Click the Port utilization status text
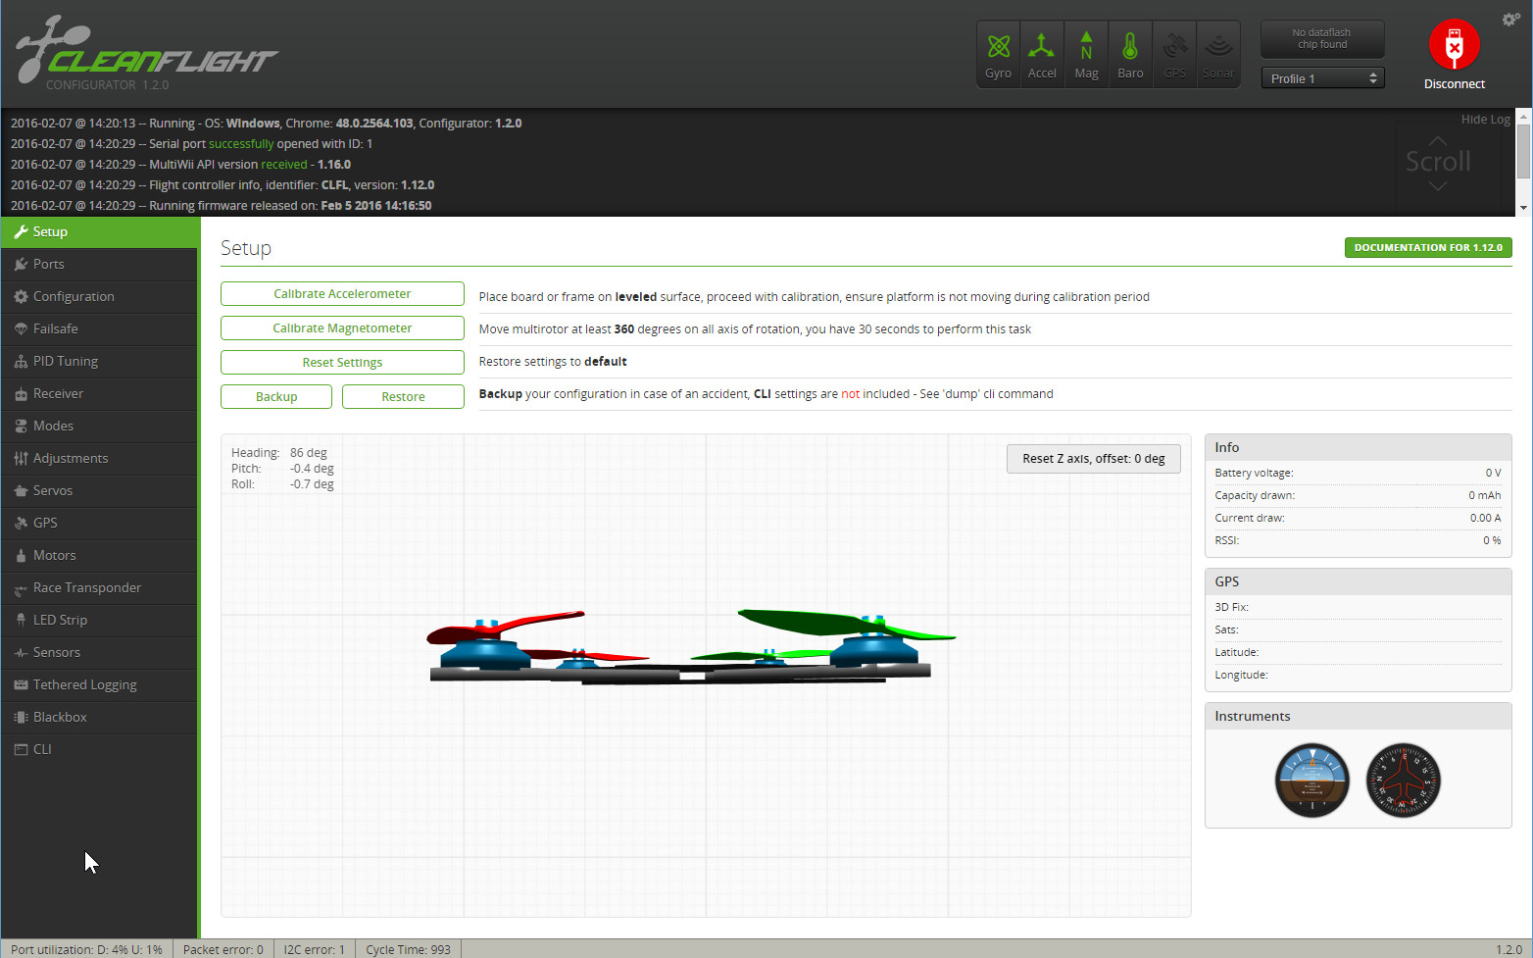Screen dimensions: 1533x958 point(86,949)
